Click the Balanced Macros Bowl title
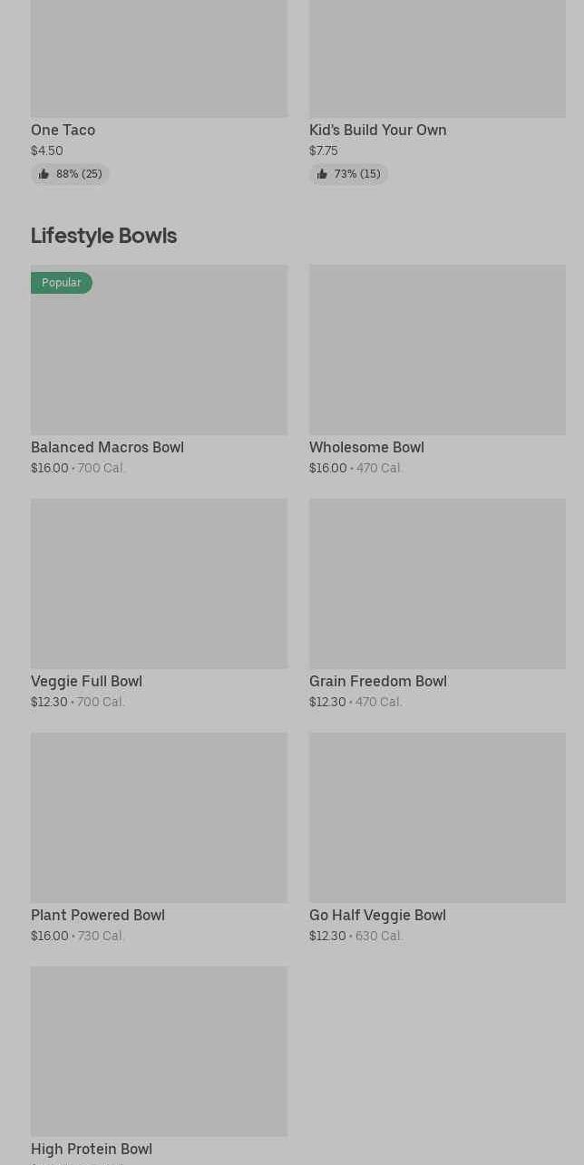Image resolution: width=584 pixels, height=1165 pixels. coord(107,447)
